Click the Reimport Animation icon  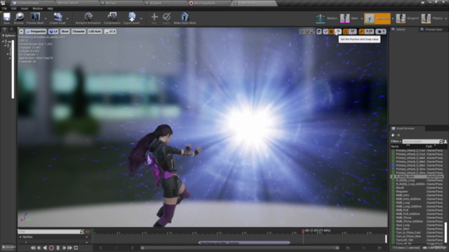pyautogui.click(x=88, y=17)
